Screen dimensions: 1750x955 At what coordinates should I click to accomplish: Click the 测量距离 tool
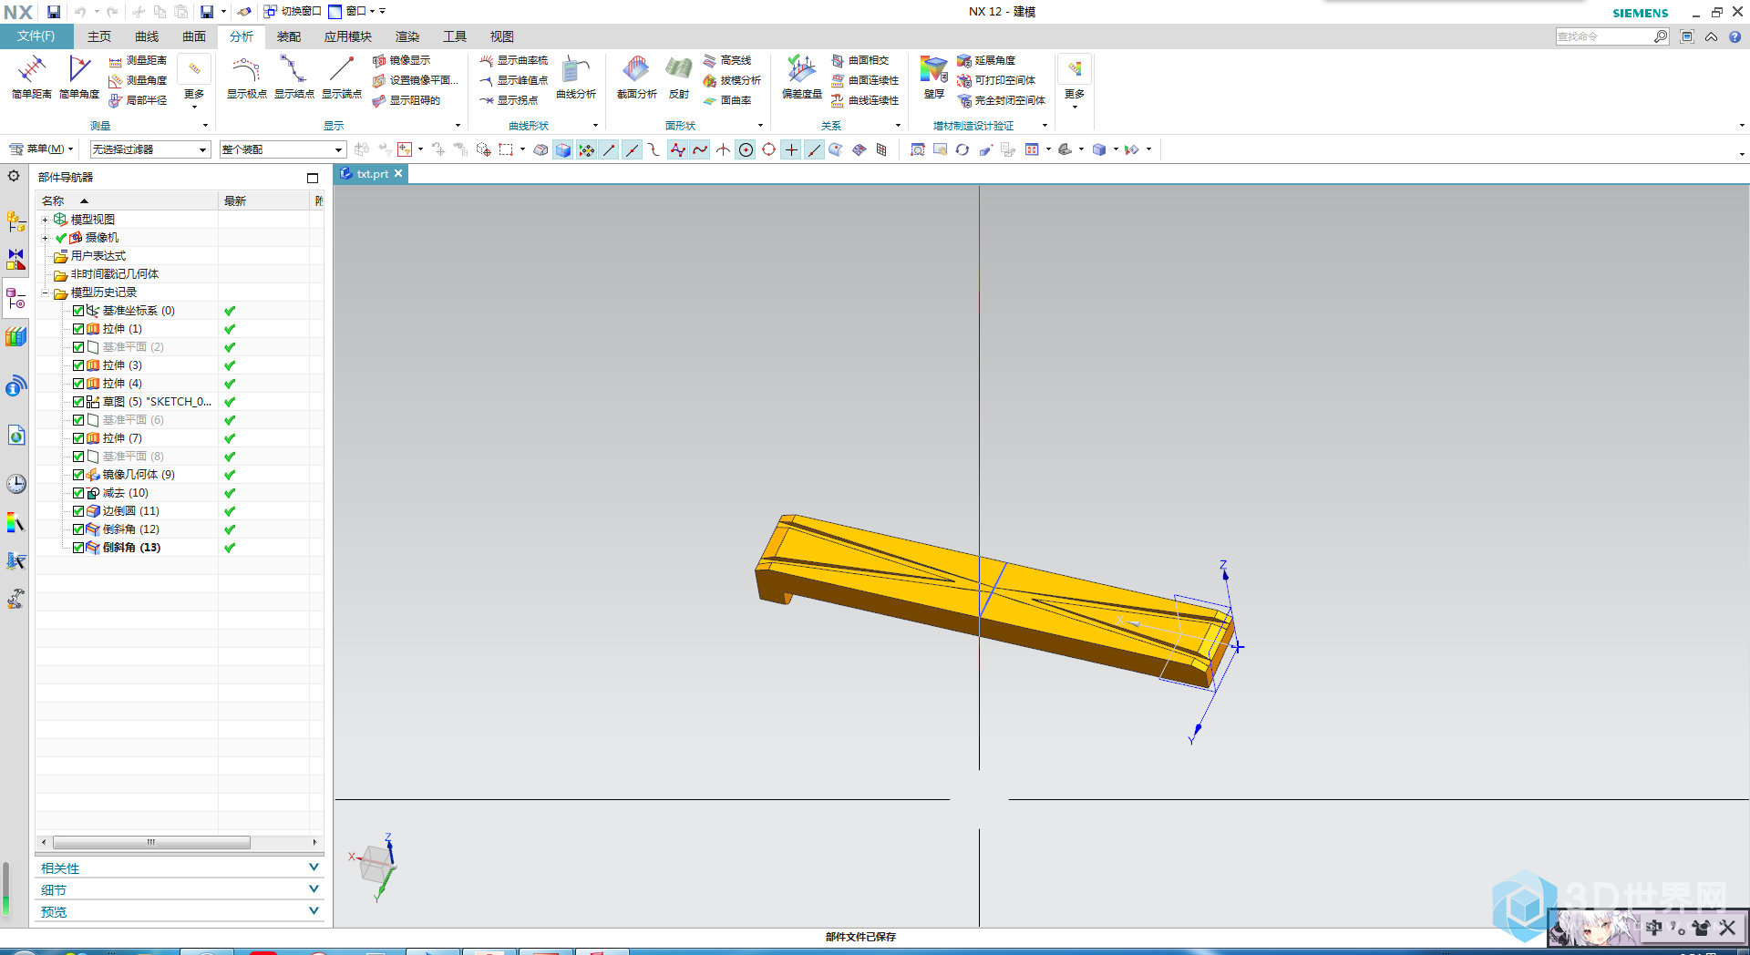138,60
